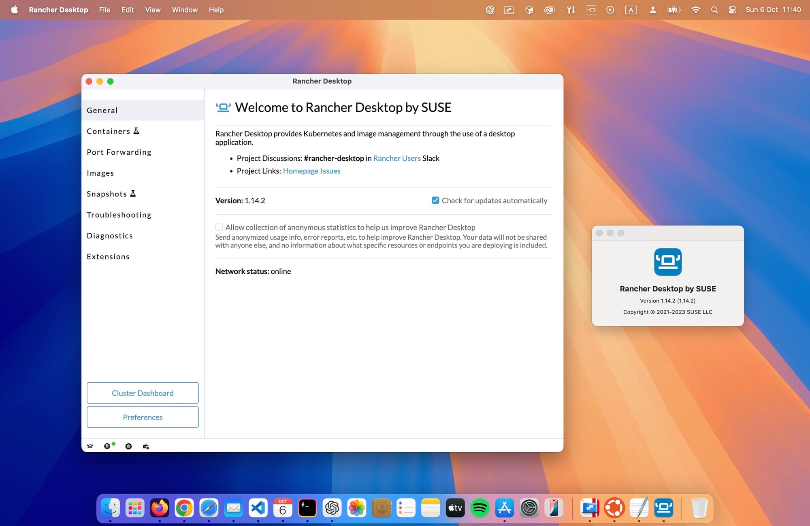This screenshot has height=526, width=810.
Task: Click 'Rancher Desktop by SUSE' in About window
Action: (x=668, y=289)
